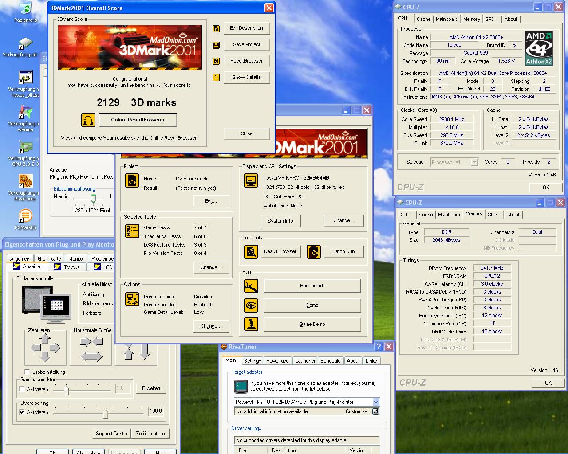This screenshot has width=568, height=454.
Task: Open the RivaTuner Power user tab
Action: [278, 361]
